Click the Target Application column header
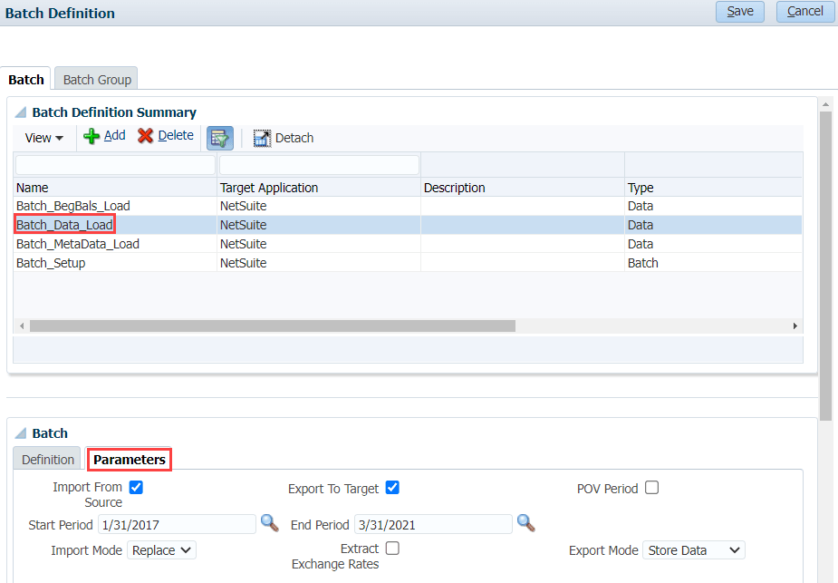 [319, 188]
